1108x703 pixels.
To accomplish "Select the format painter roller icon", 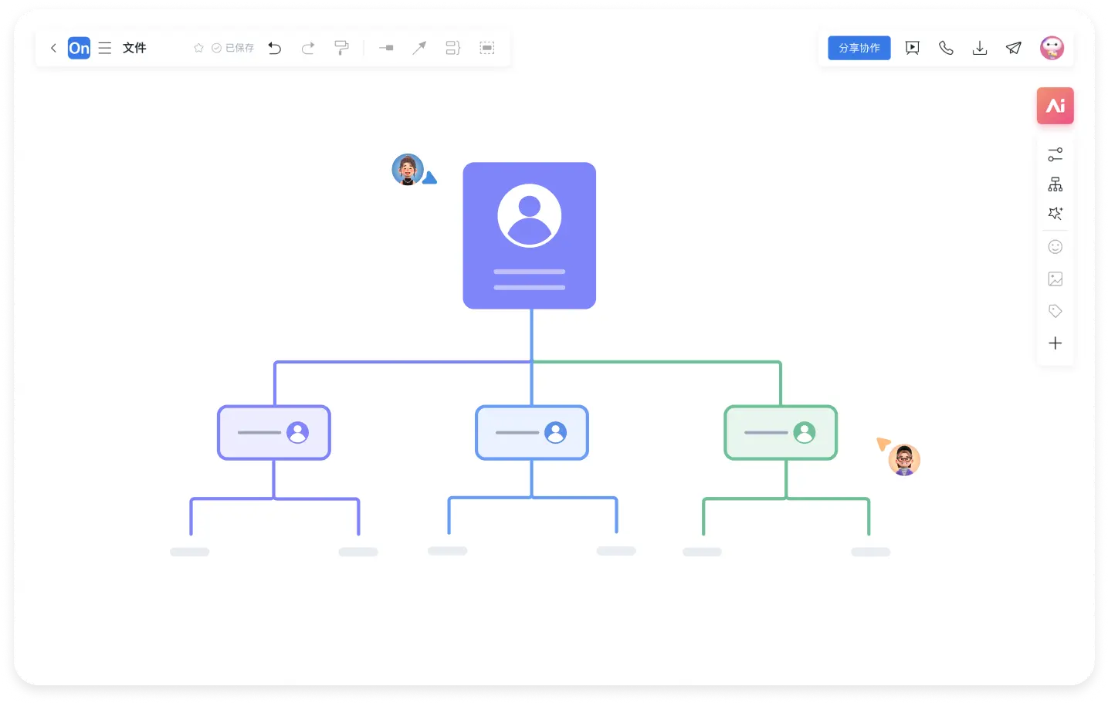I will pos(341,48).
